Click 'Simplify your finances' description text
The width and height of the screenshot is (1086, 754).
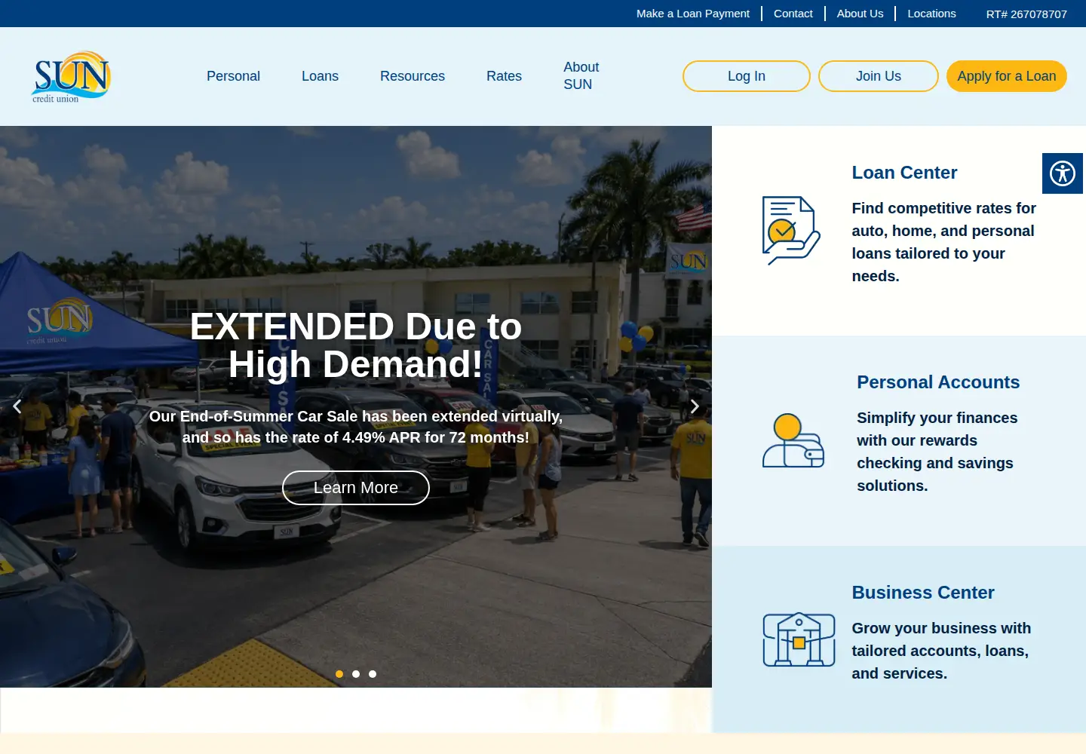tap(937, 452)
